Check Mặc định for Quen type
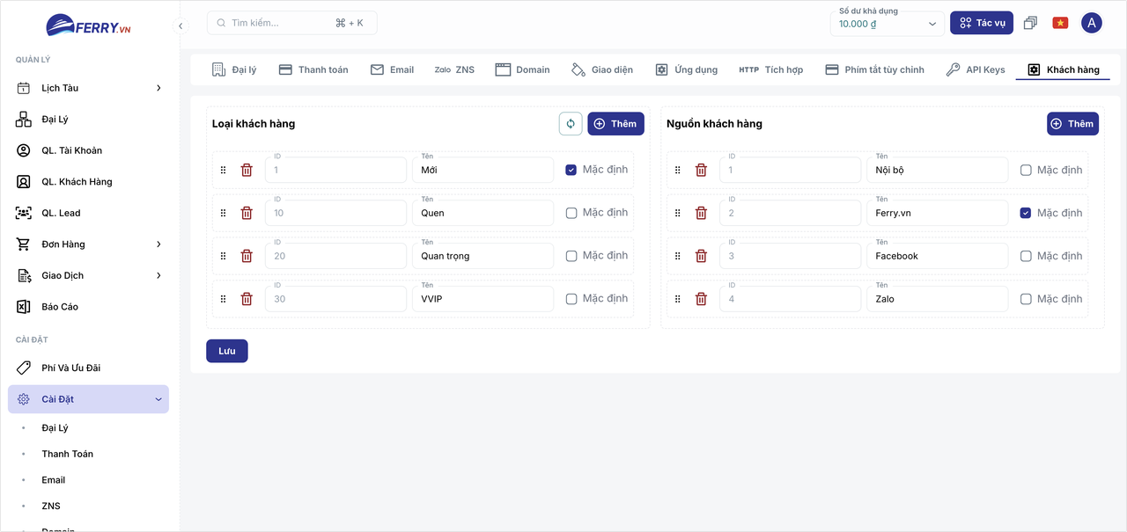Screen dimensions: 1127x532 571,213
